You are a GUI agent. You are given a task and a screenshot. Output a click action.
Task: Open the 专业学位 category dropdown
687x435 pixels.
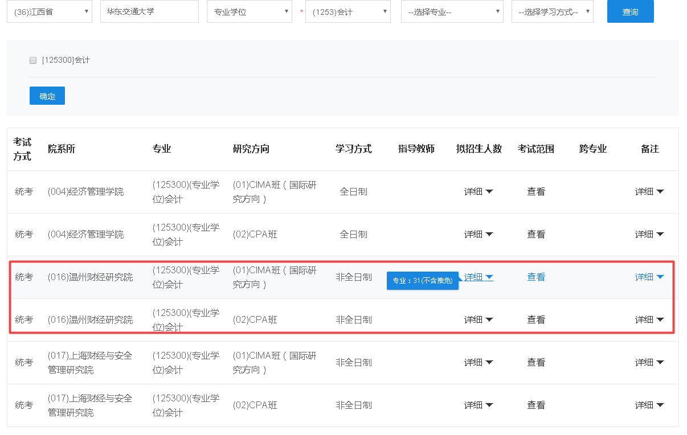point(250,11)
